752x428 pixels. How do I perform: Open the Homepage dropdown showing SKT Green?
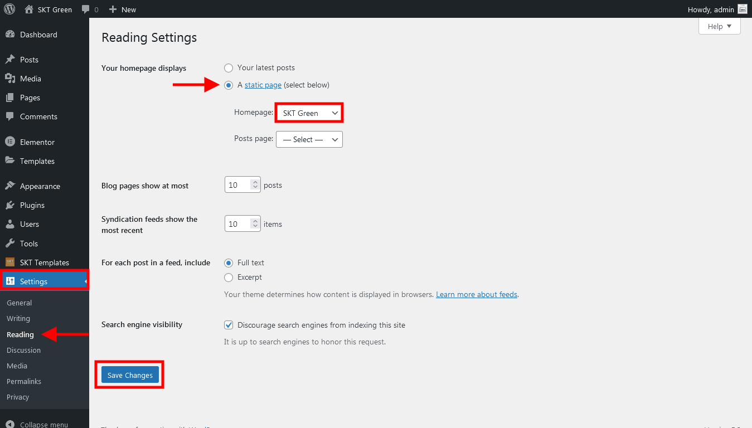pyautogui.click(x=309, y=113)
